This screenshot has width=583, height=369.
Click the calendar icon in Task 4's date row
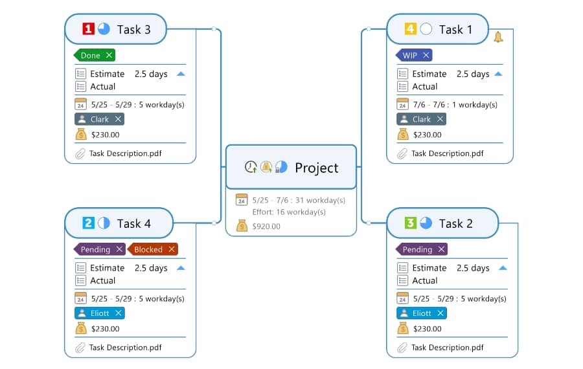[80, 298]
